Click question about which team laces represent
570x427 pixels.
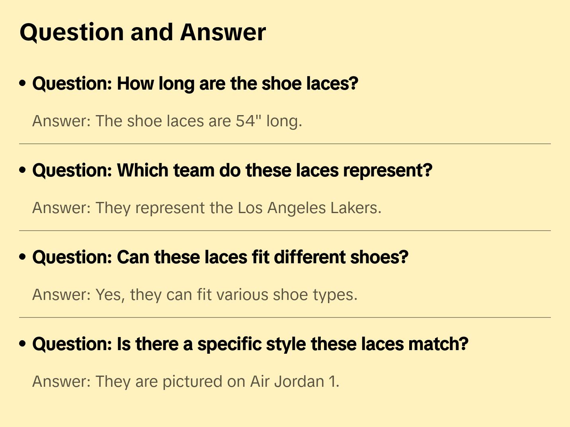(232, 170)
